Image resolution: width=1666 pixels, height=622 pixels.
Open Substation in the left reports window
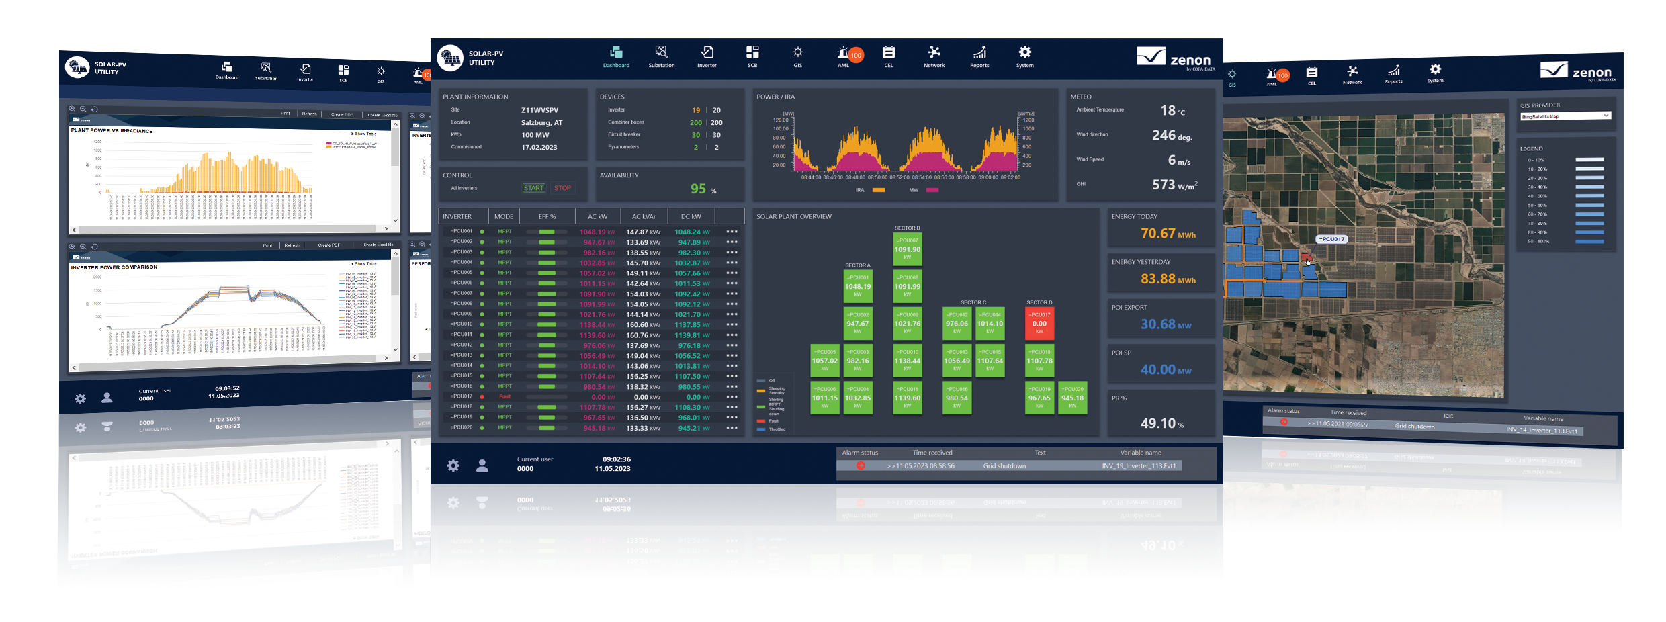[267, 71]
